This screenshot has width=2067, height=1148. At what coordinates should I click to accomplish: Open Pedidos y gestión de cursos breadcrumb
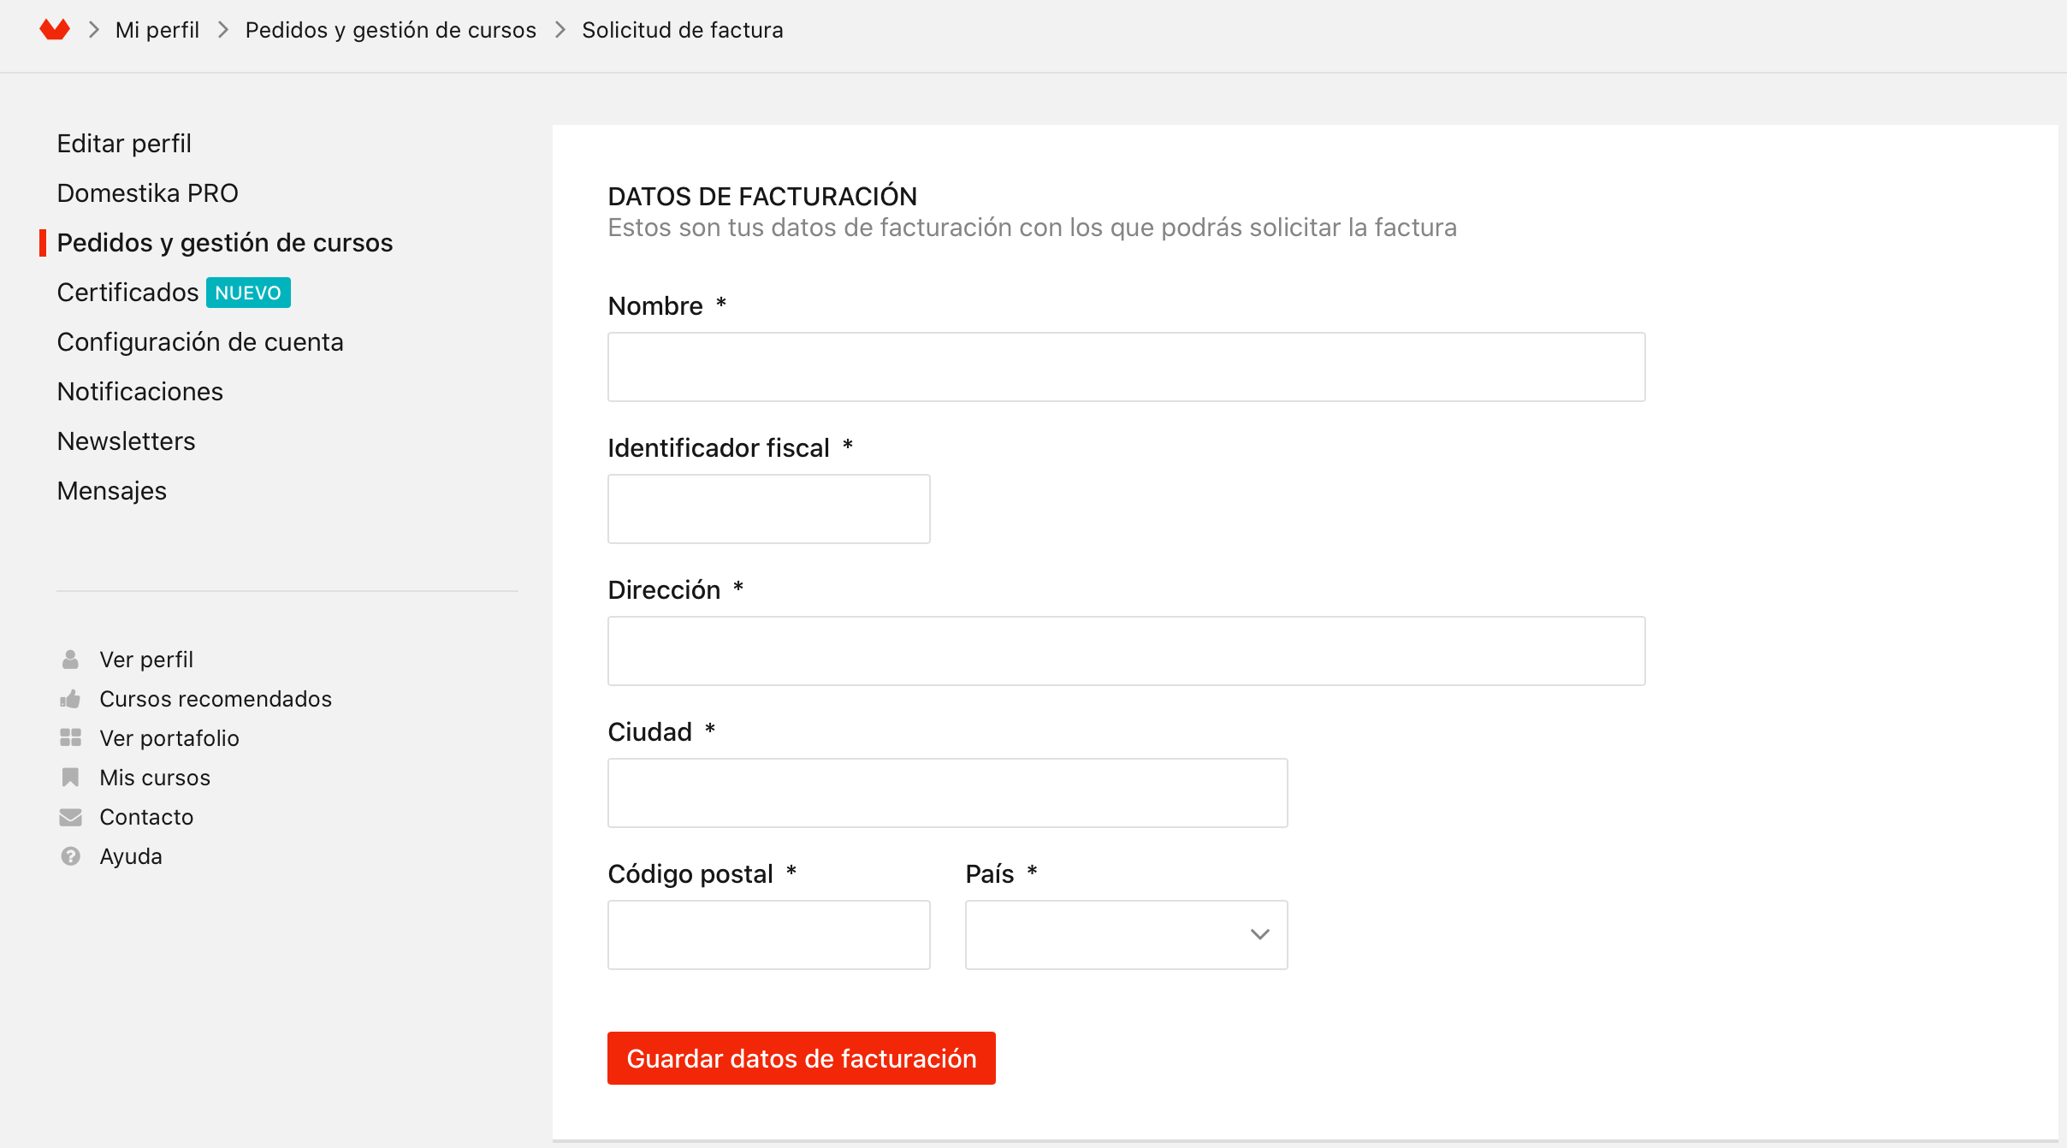coord(391,30)
